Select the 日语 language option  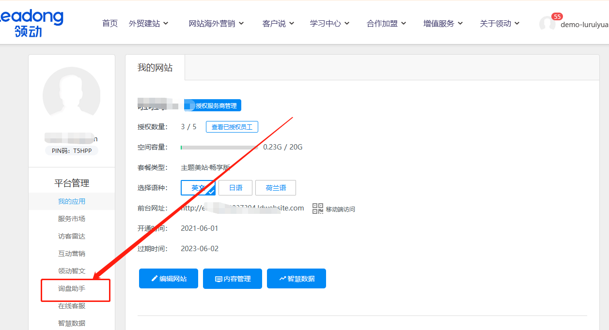point(235,188)
